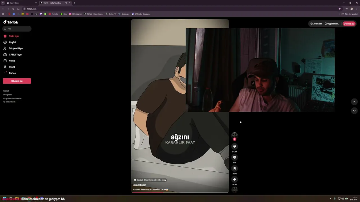The height and width of the screenshot is (202, 360).
Task: Open the Sizin İçin feed
Action: [11, 36]
